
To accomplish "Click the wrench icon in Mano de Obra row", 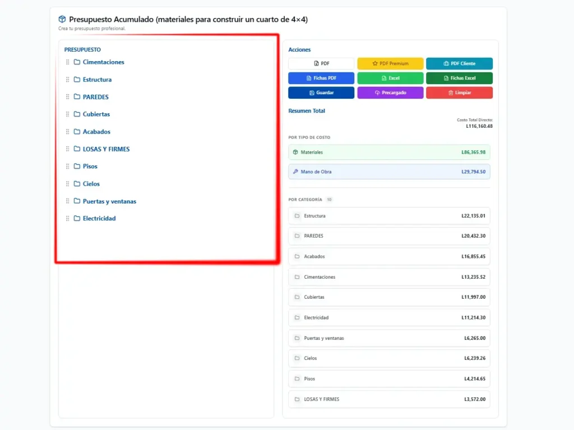I will (295, 172).
